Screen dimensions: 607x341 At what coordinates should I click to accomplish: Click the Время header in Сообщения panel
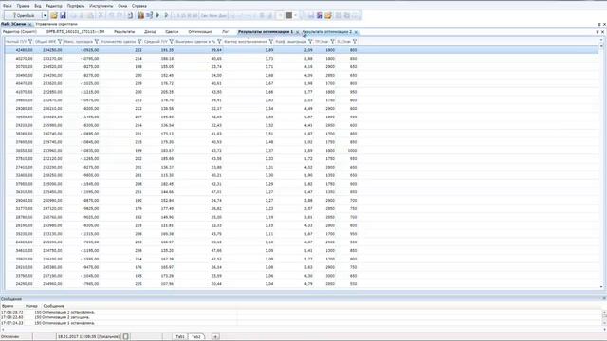click(8, 306)
